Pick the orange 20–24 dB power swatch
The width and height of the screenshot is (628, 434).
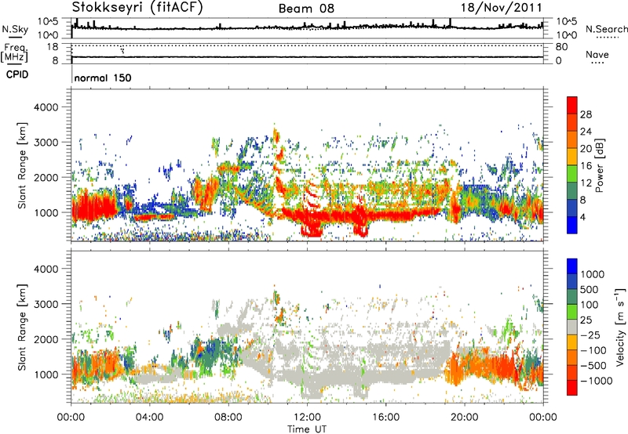point(572,140)
